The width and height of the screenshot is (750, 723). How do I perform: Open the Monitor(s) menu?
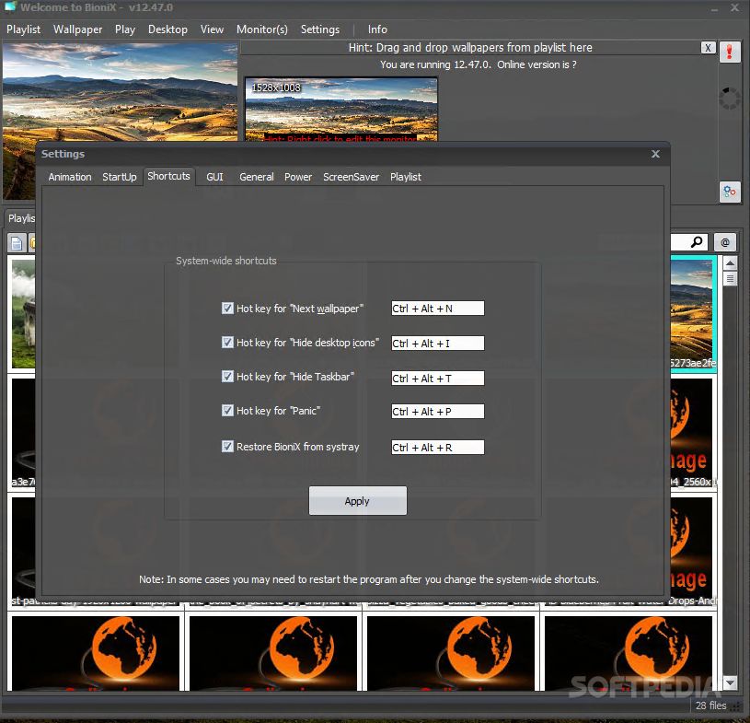point(262,29)
